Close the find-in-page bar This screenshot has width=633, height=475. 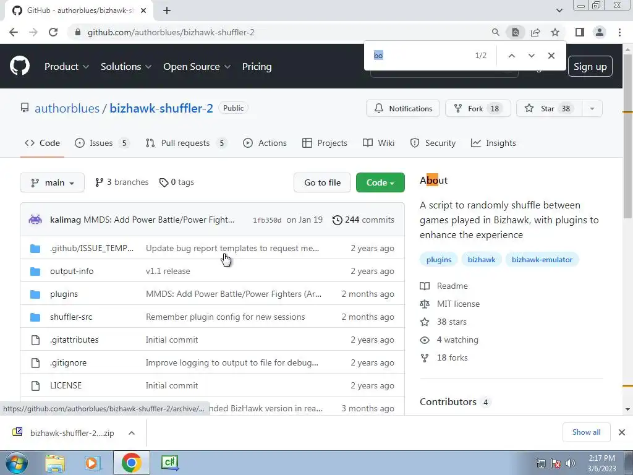pyautogui.click(x=551, y=56)
